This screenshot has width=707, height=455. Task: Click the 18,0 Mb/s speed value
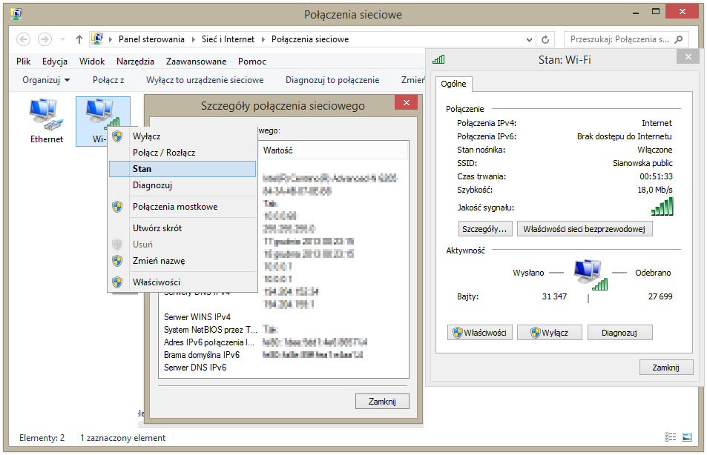tap(654, 190)
